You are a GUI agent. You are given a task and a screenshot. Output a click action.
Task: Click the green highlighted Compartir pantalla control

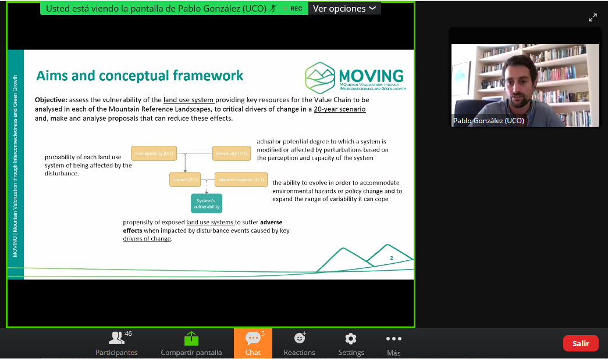(191, 338)
